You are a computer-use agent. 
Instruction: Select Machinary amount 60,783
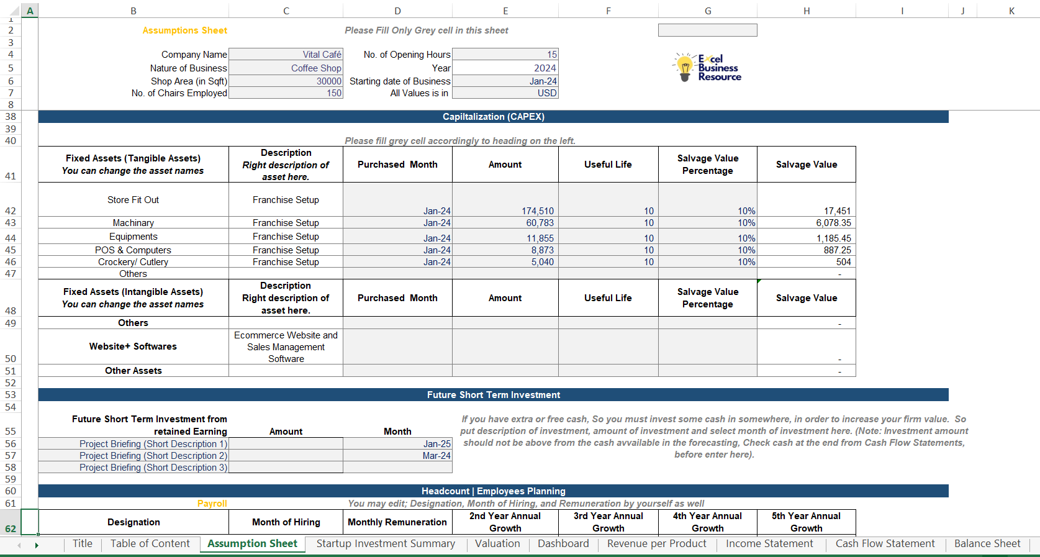(505, 222)
